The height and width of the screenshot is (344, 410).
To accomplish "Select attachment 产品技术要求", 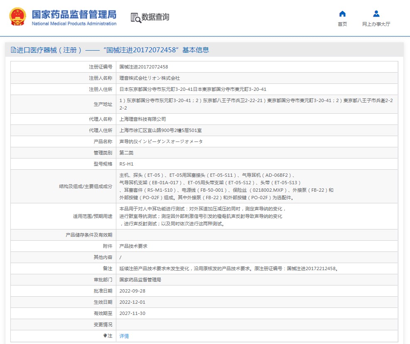I will click(x=133, y=246).
